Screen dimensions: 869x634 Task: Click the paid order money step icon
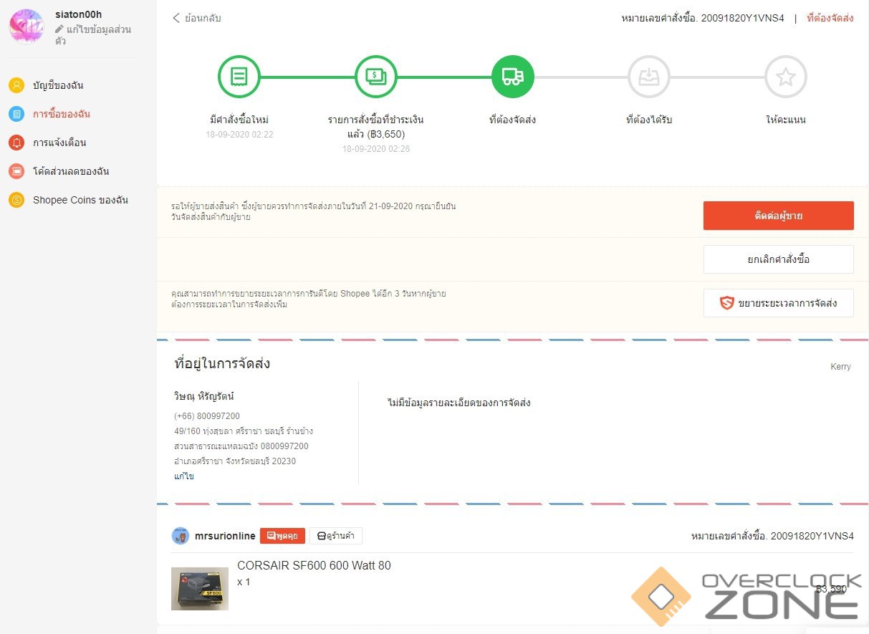point(376,77)
